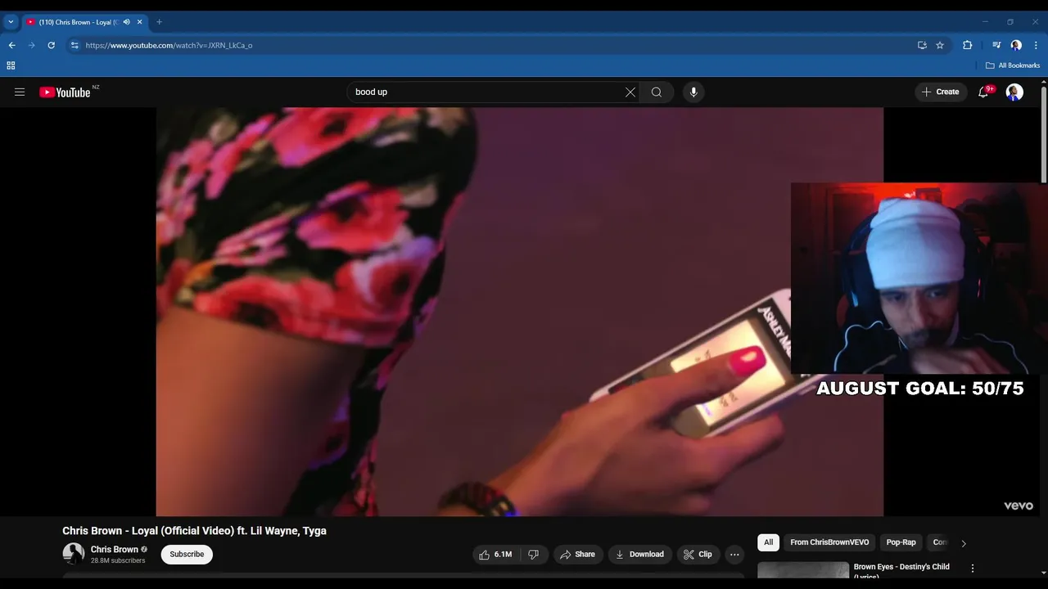
Task: Open the All Bookmarks folder
Action: coord(1013,65)
